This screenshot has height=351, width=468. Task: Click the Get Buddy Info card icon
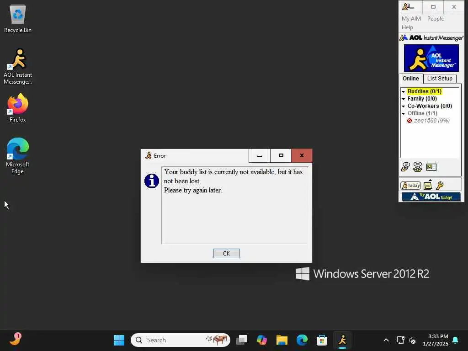(x=431, y=167)
